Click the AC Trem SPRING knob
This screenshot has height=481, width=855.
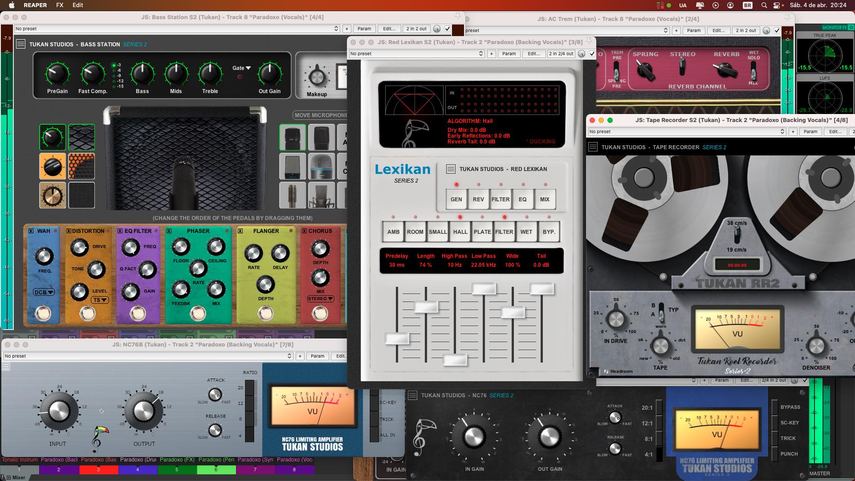tap(645, 69)
